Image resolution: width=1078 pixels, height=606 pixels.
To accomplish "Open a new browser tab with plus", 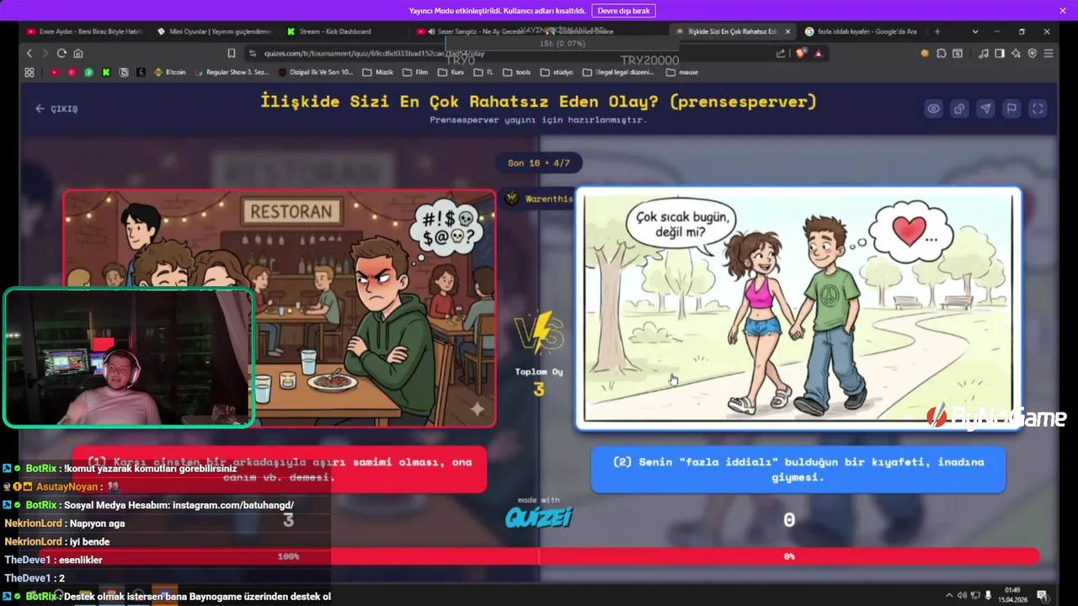I will click(x=937, y=31).
